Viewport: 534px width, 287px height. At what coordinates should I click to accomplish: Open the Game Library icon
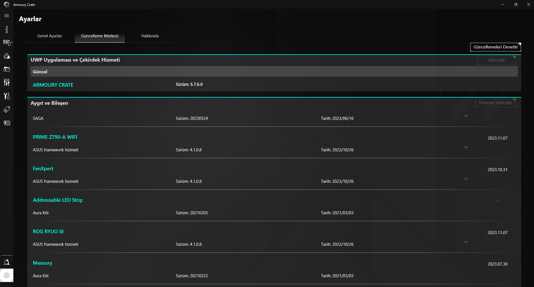(x=7, y=69)
